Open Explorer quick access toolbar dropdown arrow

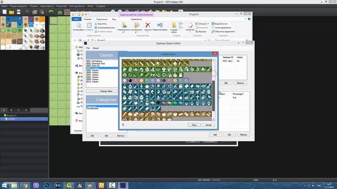pyautogui.click(x=86, y=14)
